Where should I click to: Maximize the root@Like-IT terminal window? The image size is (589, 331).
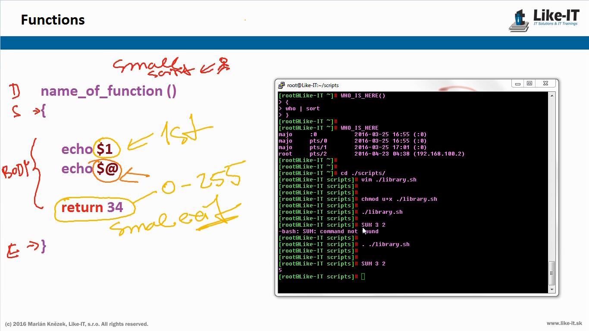(529, 84)
